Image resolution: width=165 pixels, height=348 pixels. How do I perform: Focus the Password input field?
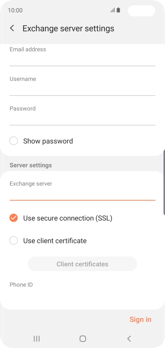82,115
